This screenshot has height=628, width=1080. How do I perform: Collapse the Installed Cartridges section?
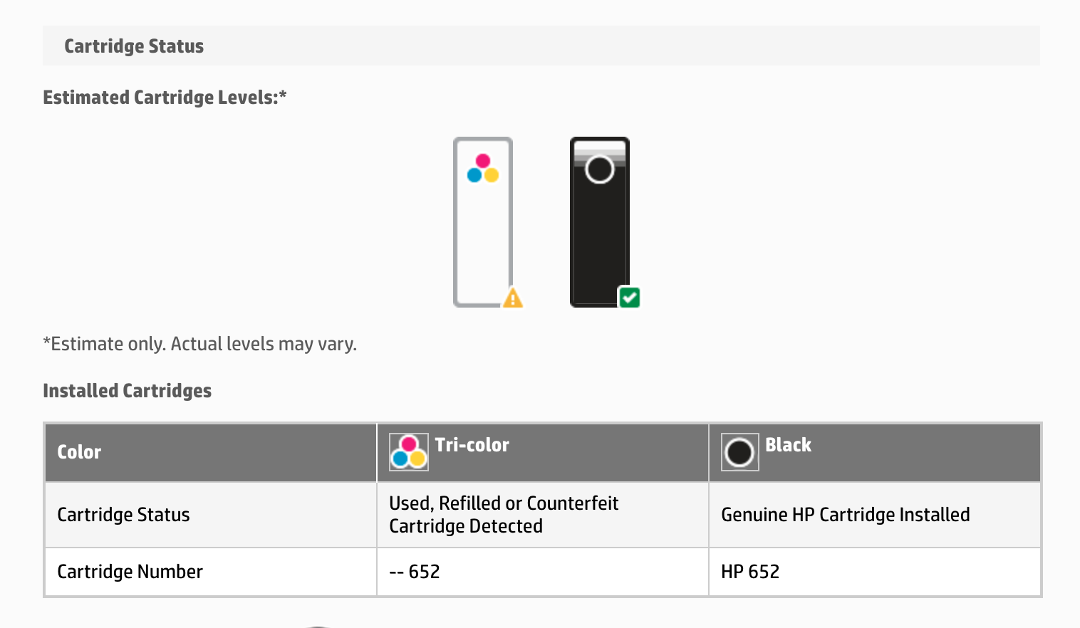127,390
